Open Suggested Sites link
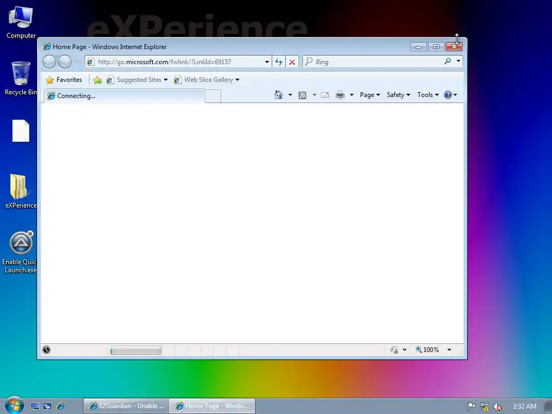The width and height of the screenshot is (552, 414). coord(137,80)
